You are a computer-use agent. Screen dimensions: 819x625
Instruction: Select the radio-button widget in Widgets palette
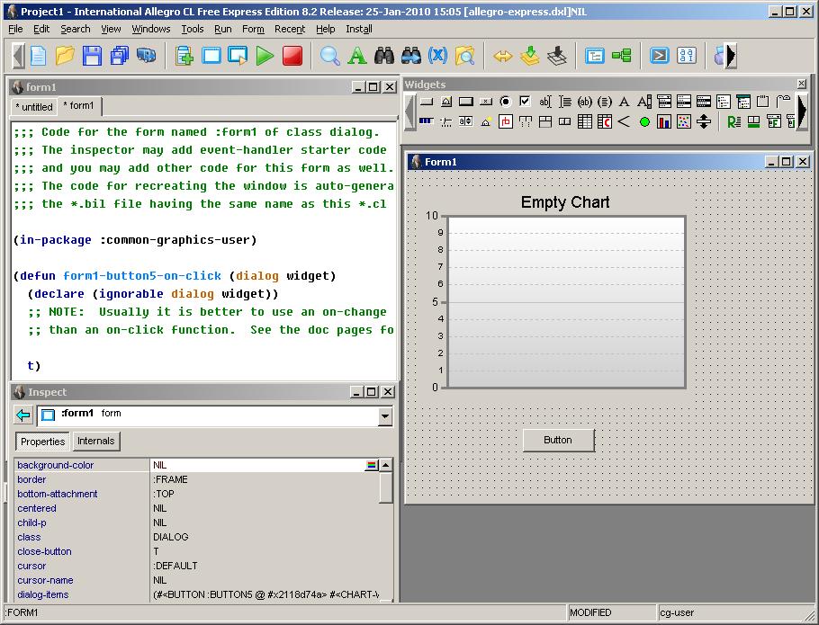click(x=505, y=102)
